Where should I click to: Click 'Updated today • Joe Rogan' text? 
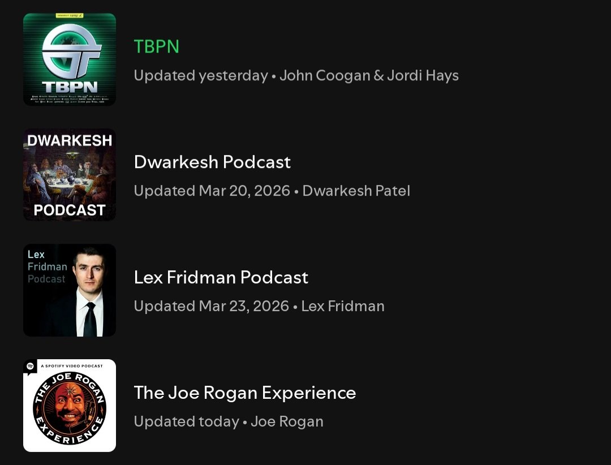coord(229,421)
